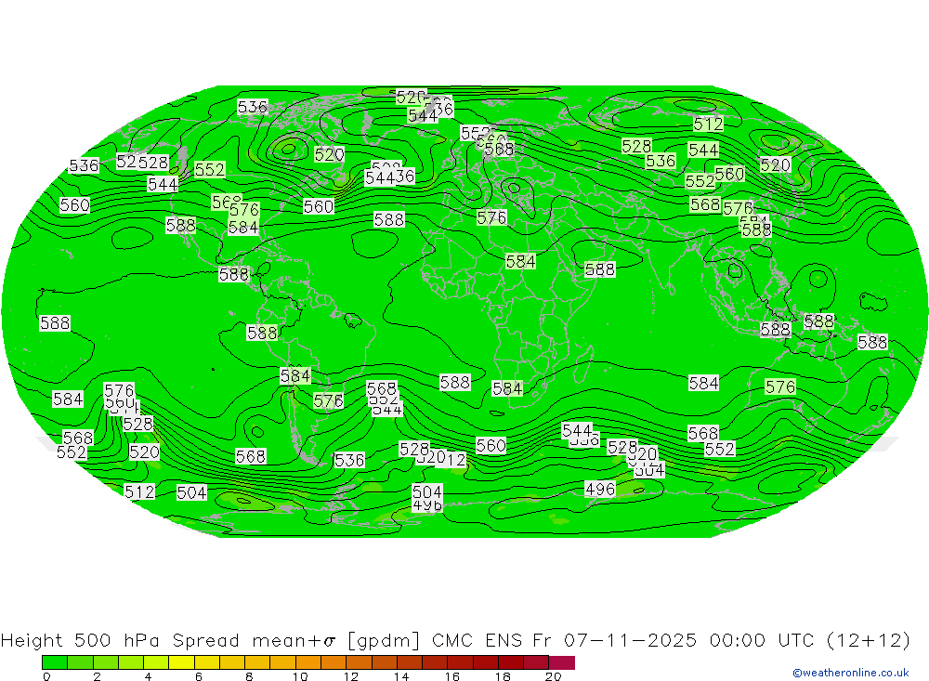
Task: Click the 560 label in the North Pacific
Action: 74,205
